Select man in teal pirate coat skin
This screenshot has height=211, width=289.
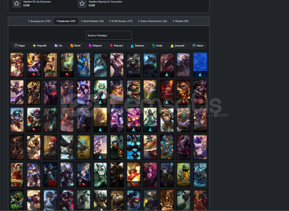coord(100,175)
